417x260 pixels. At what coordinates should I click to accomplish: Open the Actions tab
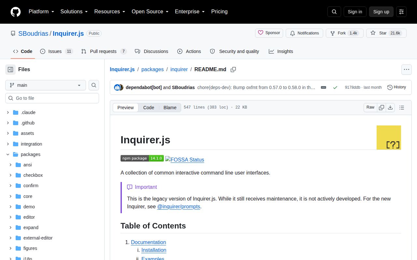tap(189, 51)
